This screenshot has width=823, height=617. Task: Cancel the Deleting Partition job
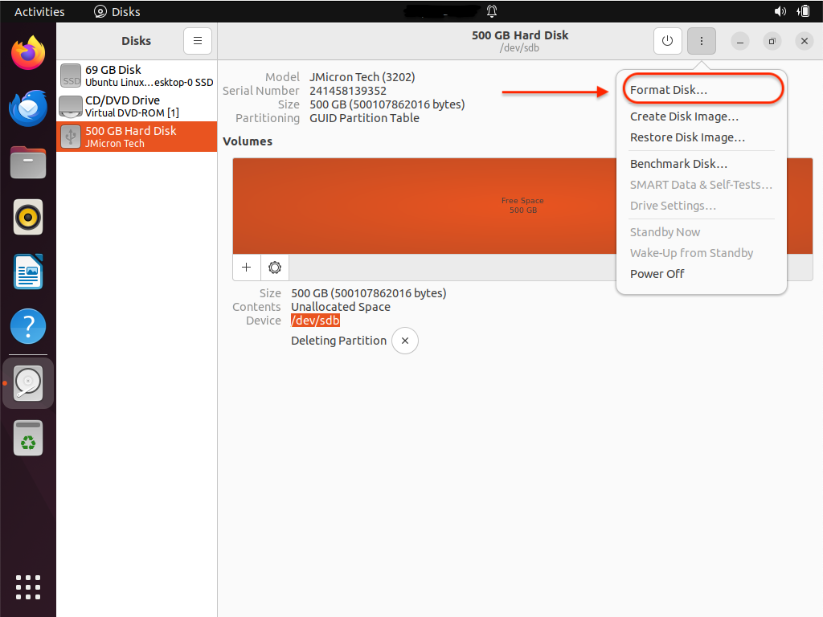click(405, 341)
